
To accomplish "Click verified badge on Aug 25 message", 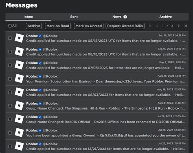I will pos(40,76).
